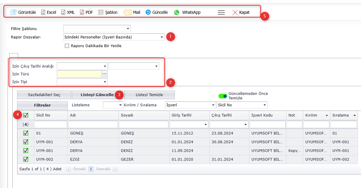Click Sayfadakileri Seç button
Viewport: 361px width, 188px height.
click(44, 95)
